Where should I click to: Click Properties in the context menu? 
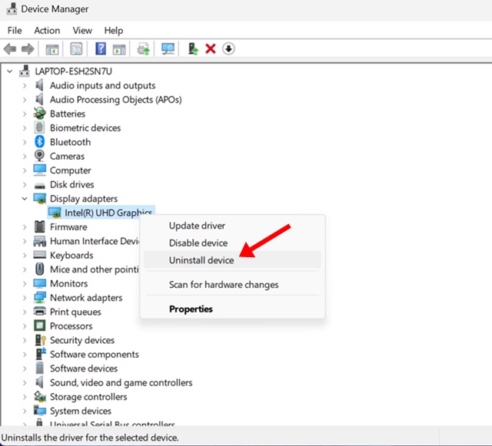tap(191, 309)
